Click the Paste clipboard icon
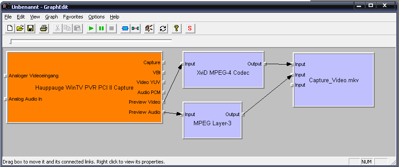This screenshot has width=399, height=167. click(x=77, y=28)
